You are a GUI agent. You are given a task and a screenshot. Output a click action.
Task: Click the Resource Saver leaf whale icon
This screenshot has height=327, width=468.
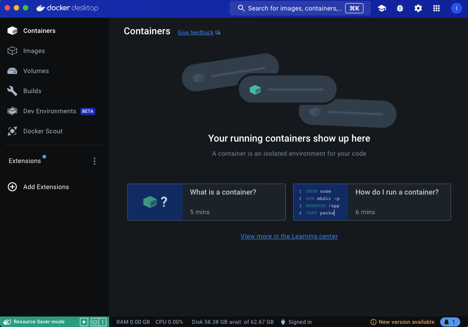coord(7,322)
